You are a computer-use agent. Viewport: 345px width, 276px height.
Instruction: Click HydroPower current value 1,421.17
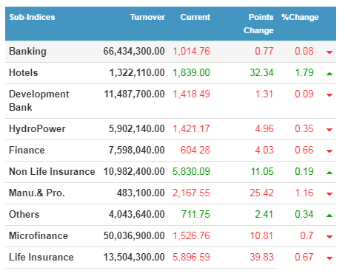click(191, 129)
